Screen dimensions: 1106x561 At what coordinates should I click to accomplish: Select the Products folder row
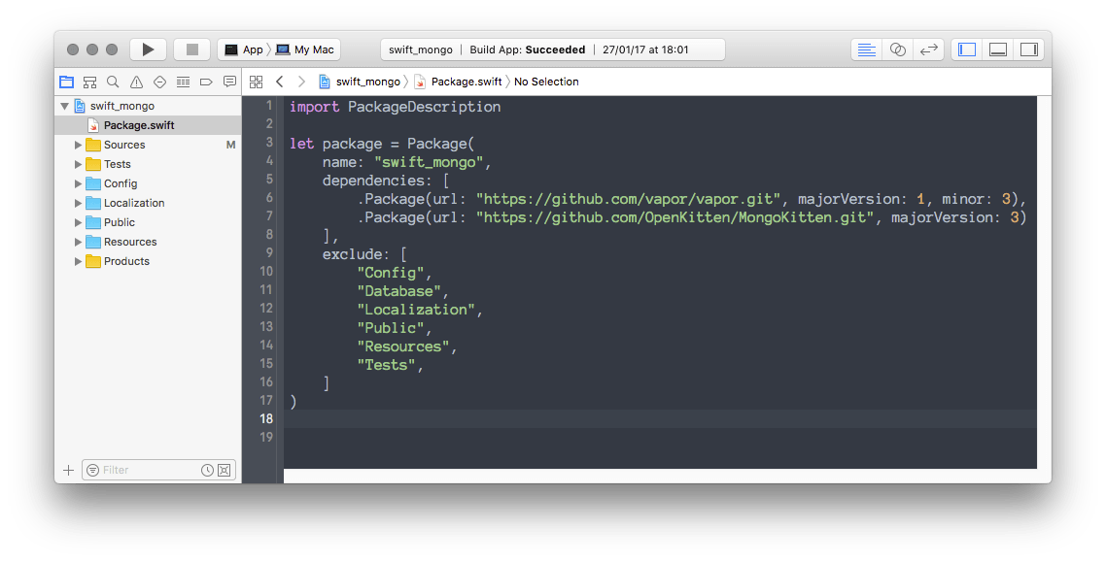(x=148, y=261)
